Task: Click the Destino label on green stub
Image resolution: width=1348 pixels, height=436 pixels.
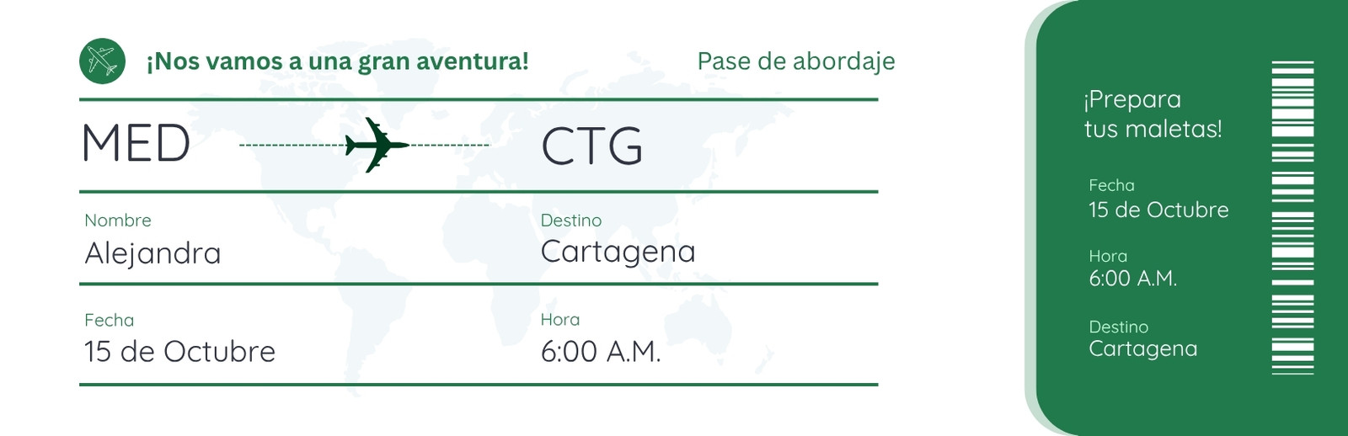Action: coord(1118,327)
